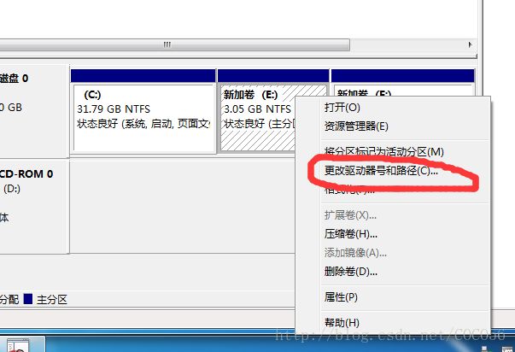Choose 删除卷(D)... to delete volume

351,272
